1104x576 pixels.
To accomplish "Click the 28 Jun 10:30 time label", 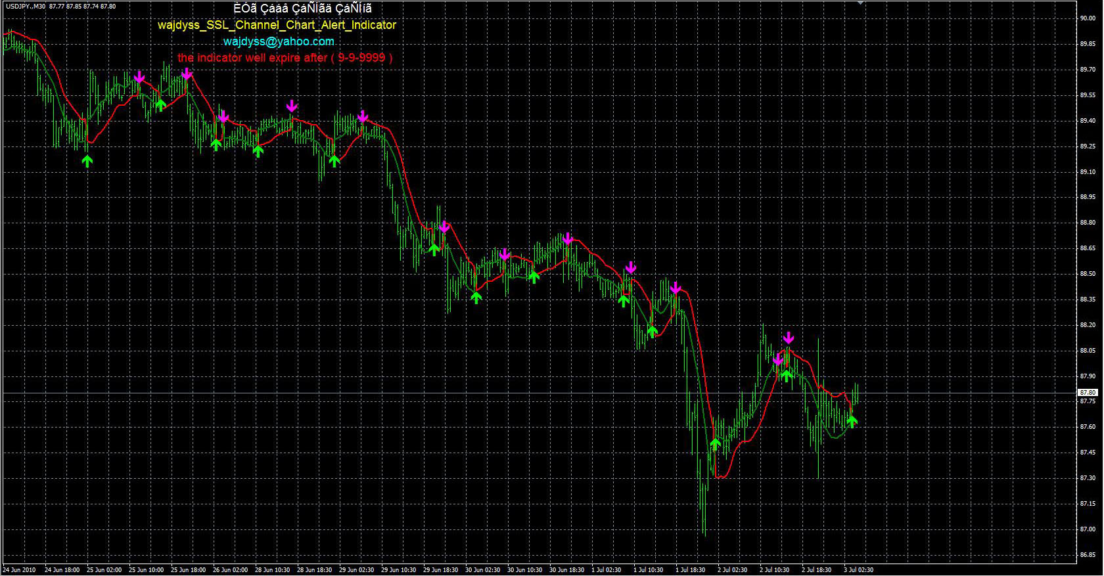I will click(x=272, y=570).
